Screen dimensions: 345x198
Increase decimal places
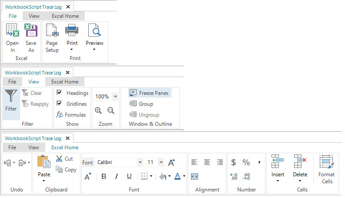(x=234, y=176)
